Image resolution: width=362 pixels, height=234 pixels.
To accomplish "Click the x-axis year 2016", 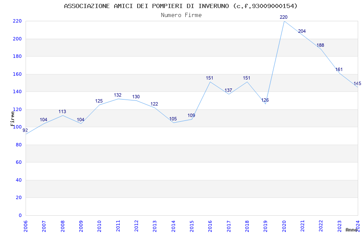I will point(210,226).
